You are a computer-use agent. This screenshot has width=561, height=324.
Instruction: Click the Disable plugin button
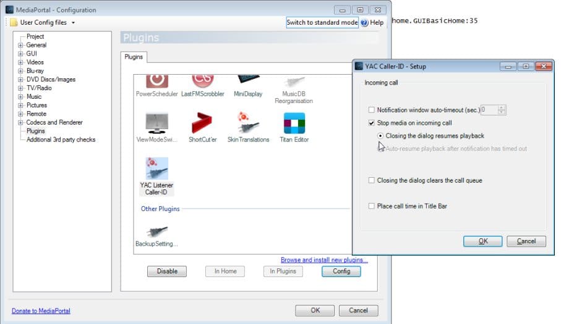(167, 271)
